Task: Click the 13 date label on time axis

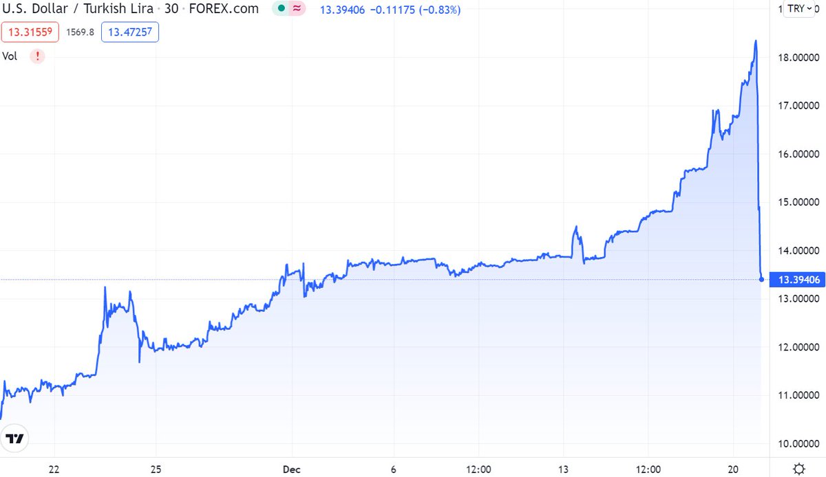Action: pos(563,469)
